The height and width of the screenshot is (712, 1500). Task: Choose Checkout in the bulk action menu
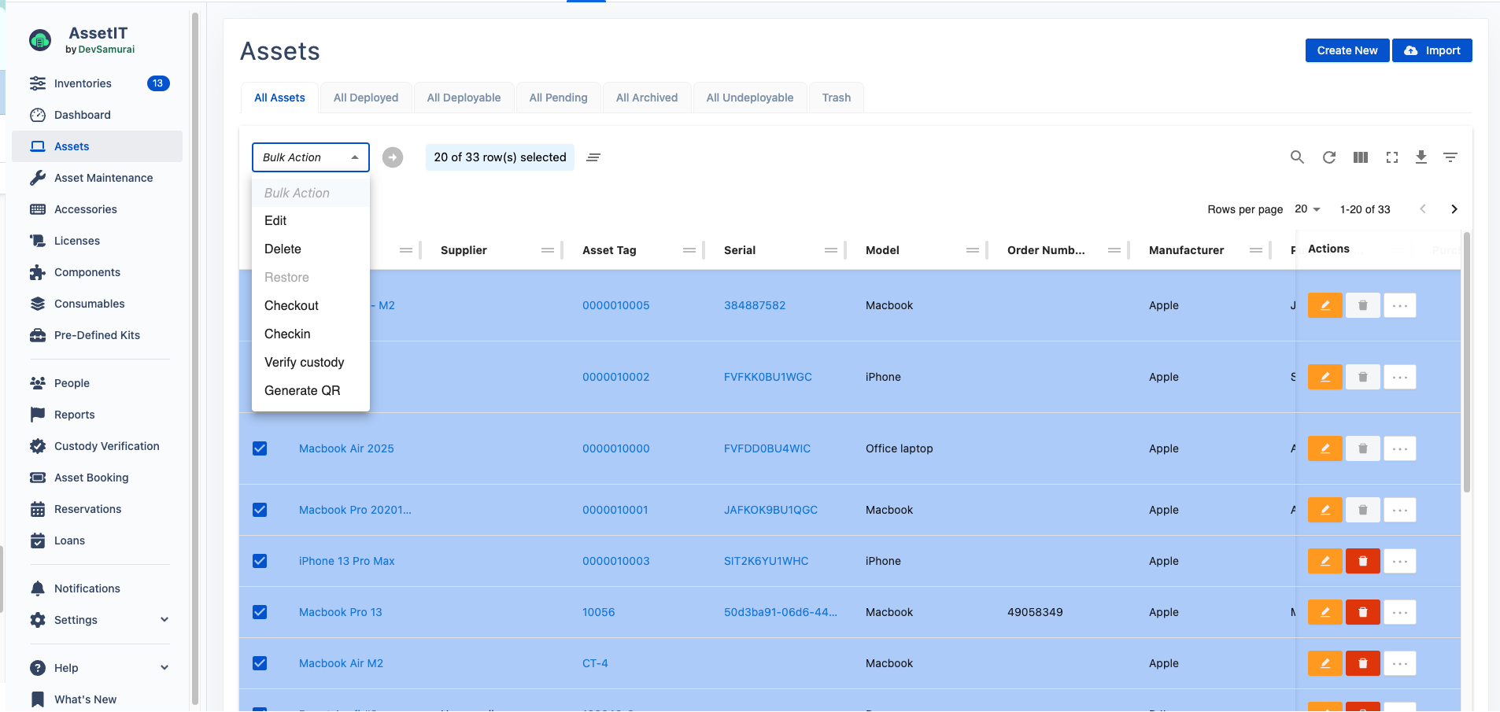pyautogui.click(x=311, y=306)
